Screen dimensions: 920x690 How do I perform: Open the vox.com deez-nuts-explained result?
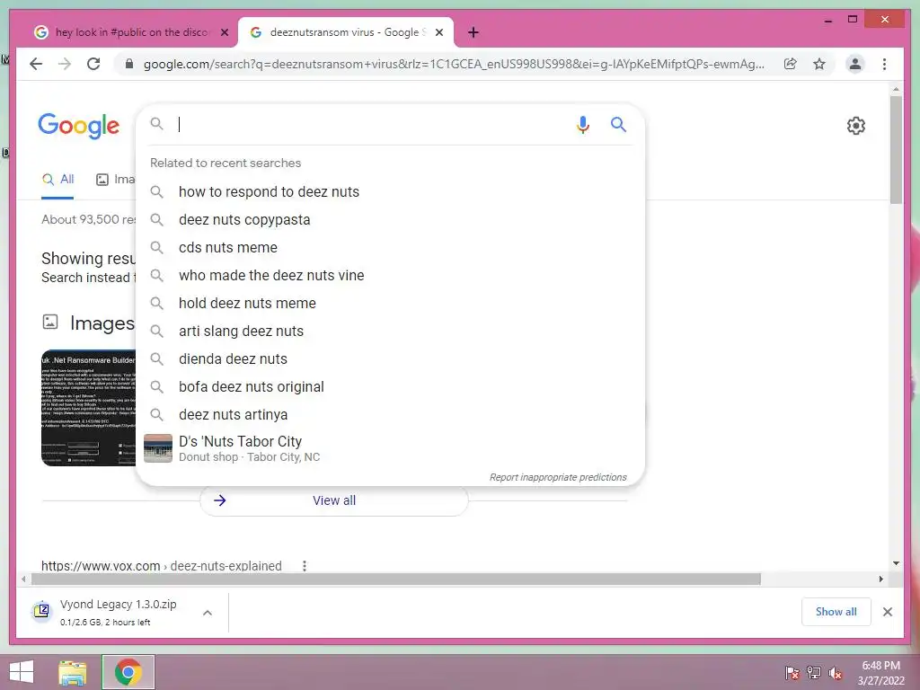tap(162, 566)
